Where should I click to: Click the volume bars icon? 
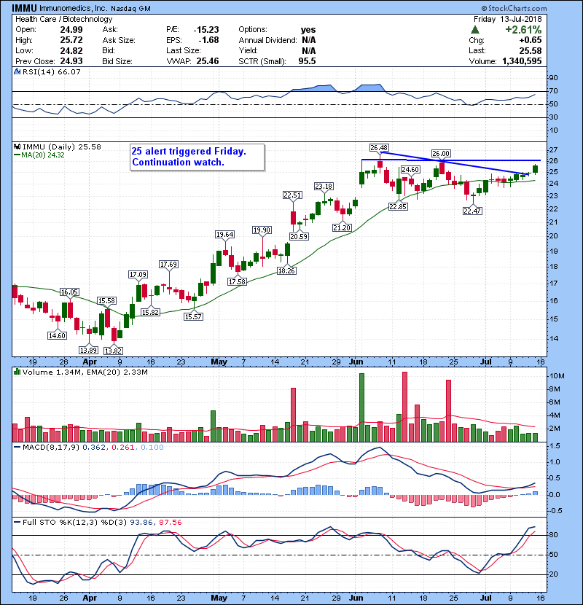click(17, 372)
